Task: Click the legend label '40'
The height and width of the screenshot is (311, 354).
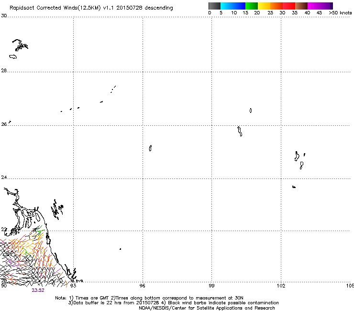Action: [x=307, y=13]
